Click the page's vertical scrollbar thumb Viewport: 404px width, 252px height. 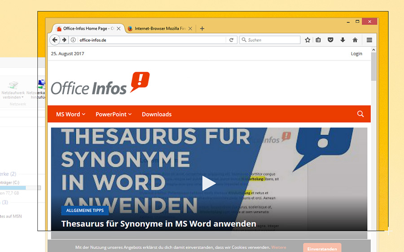[373, 66]
